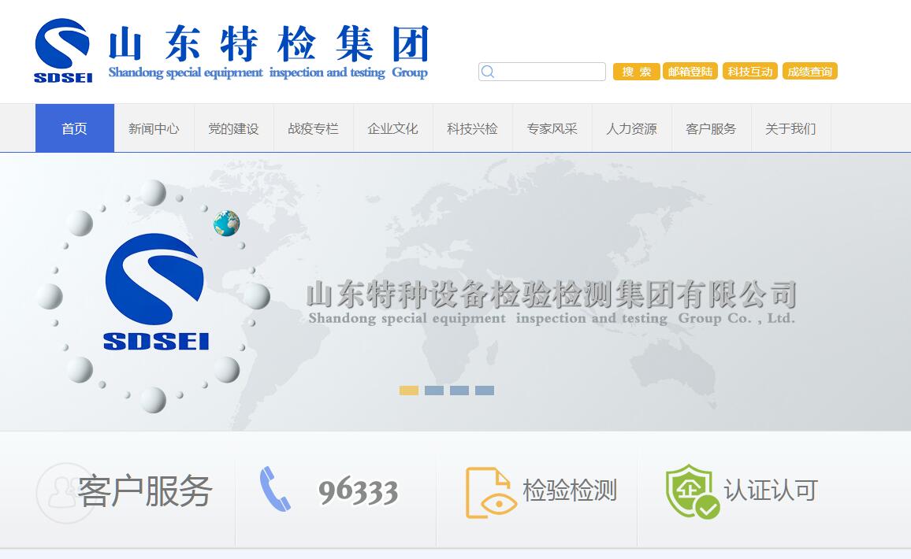Click the SDSEI logo in the header

coord(63,50)
